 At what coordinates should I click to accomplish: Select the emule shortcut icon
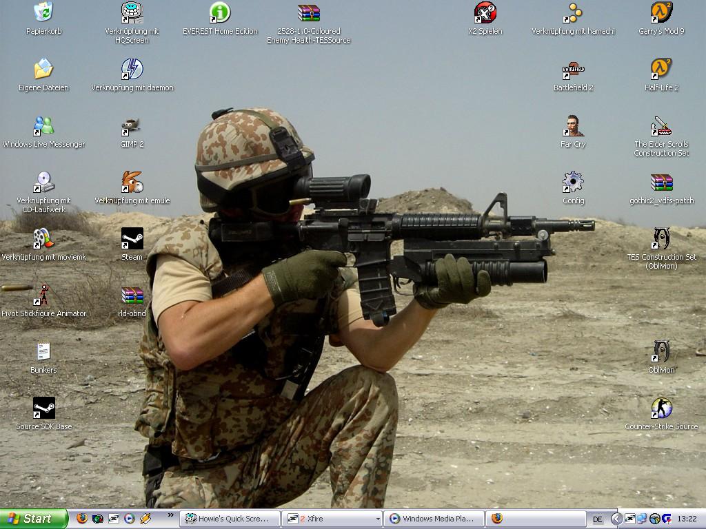(132, 182)
